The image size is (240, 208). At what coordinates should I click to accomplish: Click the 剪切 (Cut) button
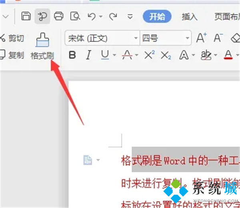(x=12, y=38)
